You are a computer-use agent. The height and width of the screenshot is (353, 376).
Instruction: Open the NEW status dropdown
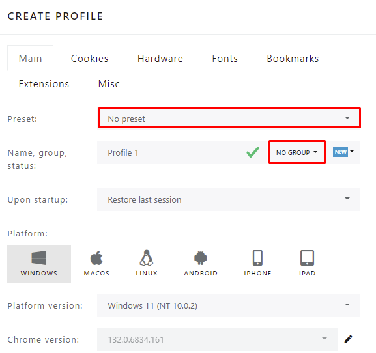(343, 152)
